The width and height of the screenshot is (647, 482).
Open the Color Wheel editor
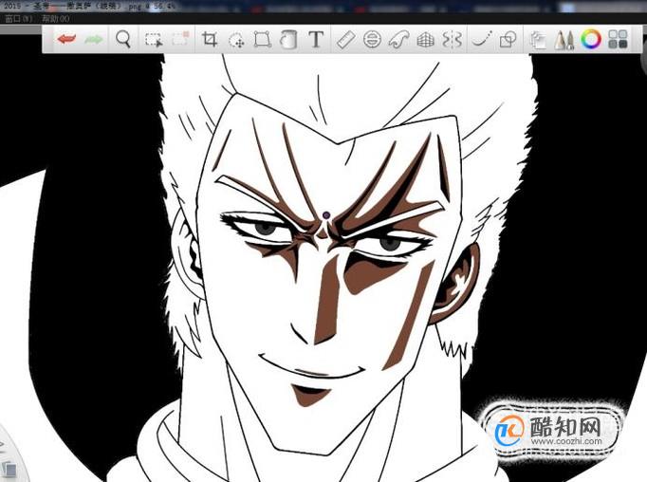[591, 40]
